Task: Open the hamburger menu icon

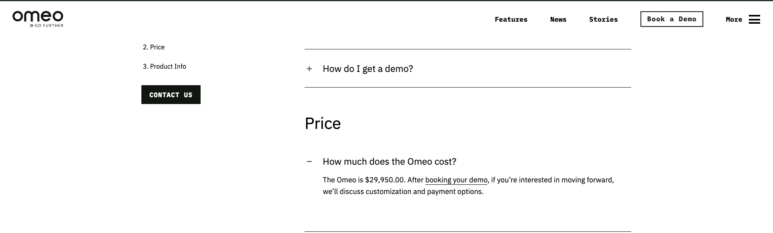Action: (754, 19)
